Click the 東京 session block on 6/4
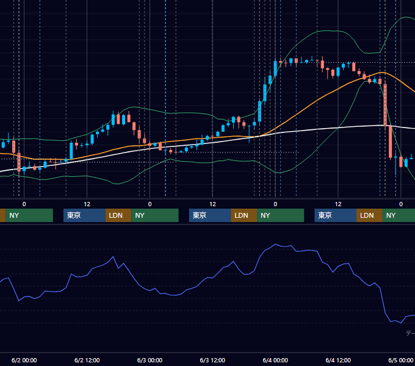Screen dimensions: 415x366 point(335,215)
